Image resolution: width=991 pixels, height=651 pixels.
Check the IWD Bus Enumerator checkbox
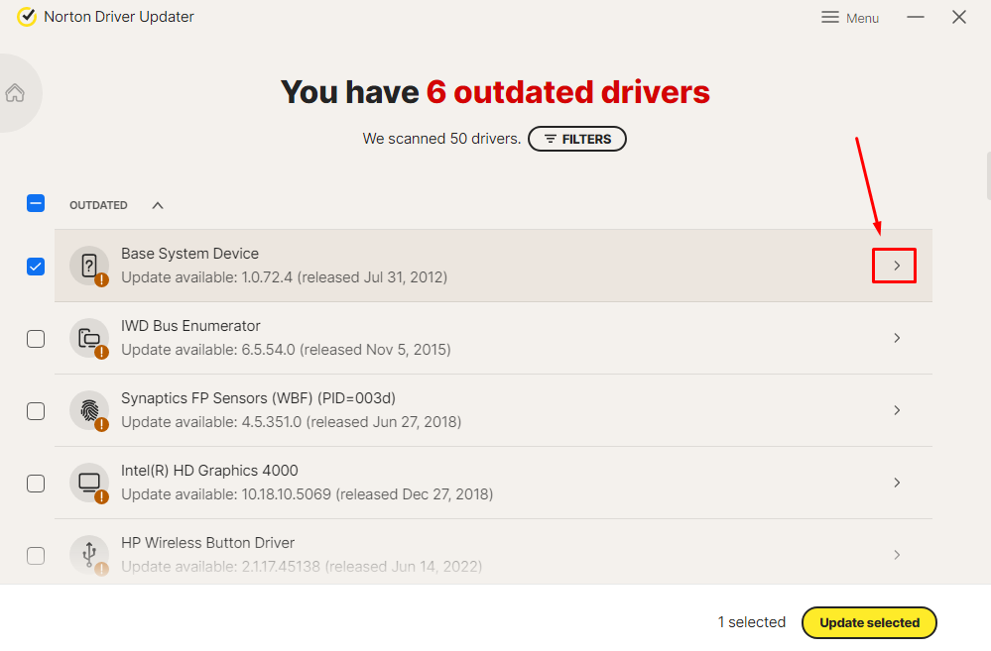coord(36,339)
